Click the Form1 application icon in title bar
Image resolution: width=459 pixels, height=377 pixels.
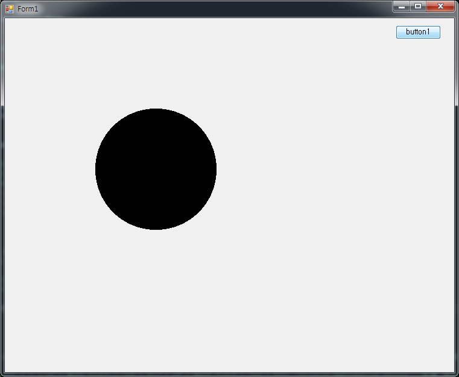(x=10, y=9)
